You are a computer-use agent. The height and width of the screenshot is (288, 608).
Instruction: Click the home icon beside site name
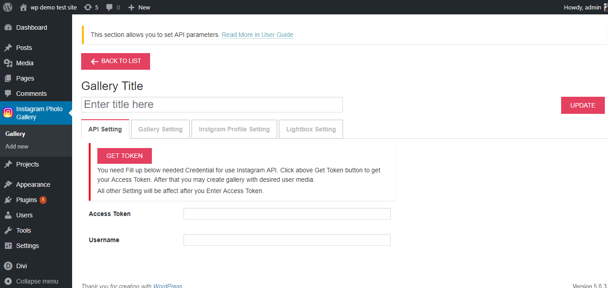pyautogui.click(x=23, y=7)
